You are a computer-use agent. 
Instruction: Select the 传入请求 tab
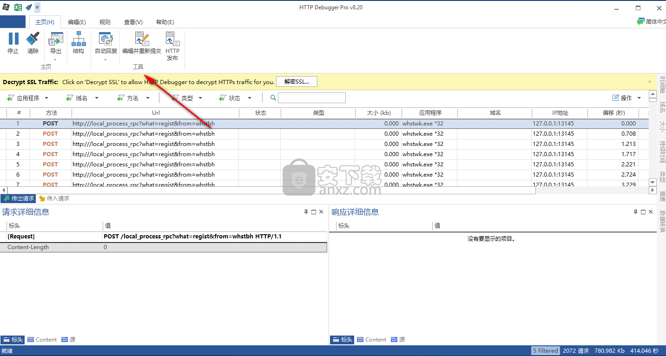[54, 198]
